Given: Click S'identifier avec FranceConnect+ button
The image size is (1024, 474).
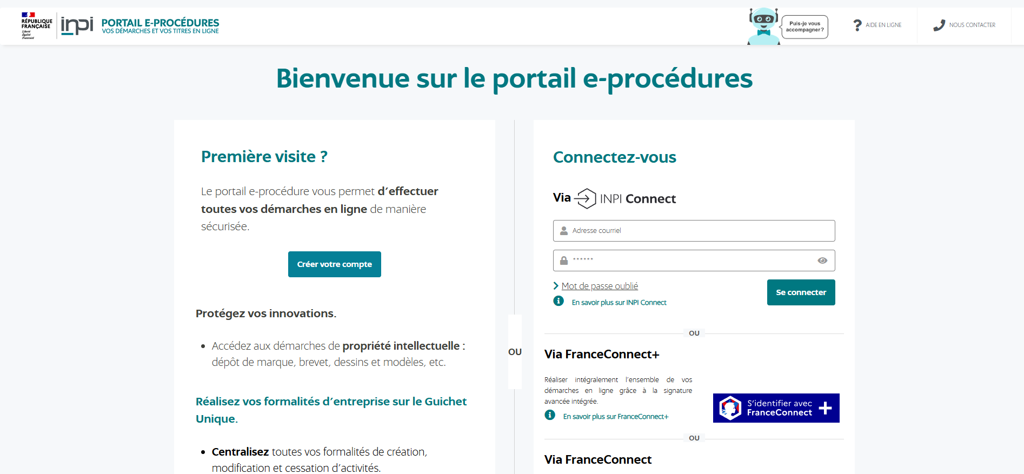Looking at the screenshot, I should (x=776, y=408).
